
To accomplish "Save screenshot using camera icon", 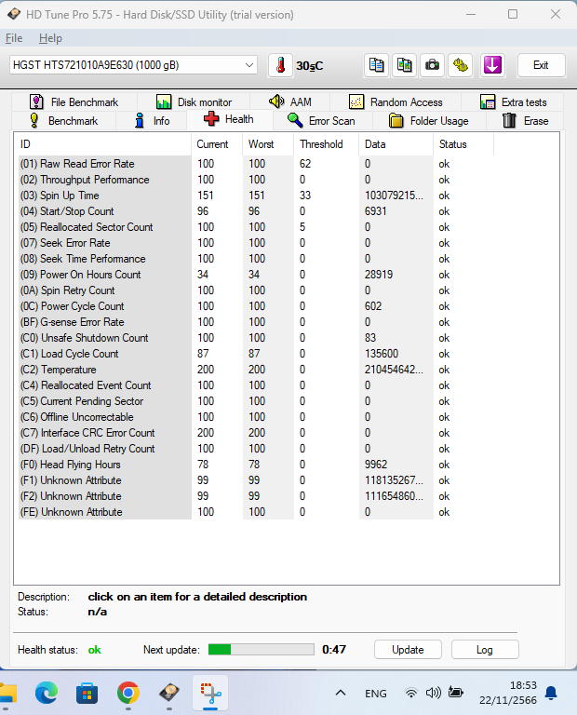I will [x=432, y=66].
